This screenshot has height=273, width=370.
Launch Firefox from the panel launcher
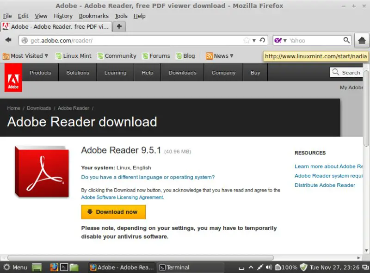pos(54,267)
